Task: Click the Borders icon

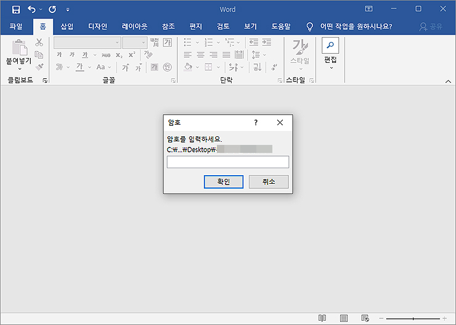Action: point(208,67)
